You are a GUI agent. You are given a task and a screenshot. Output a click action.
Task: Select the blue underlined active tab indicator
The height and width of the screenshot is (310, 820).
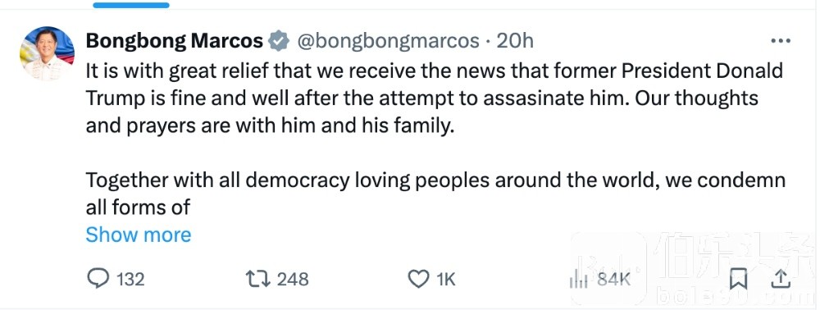click(131, 5)
